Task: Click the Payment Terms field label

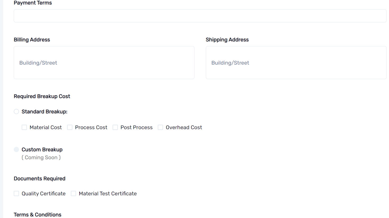Action: point(33,3)
